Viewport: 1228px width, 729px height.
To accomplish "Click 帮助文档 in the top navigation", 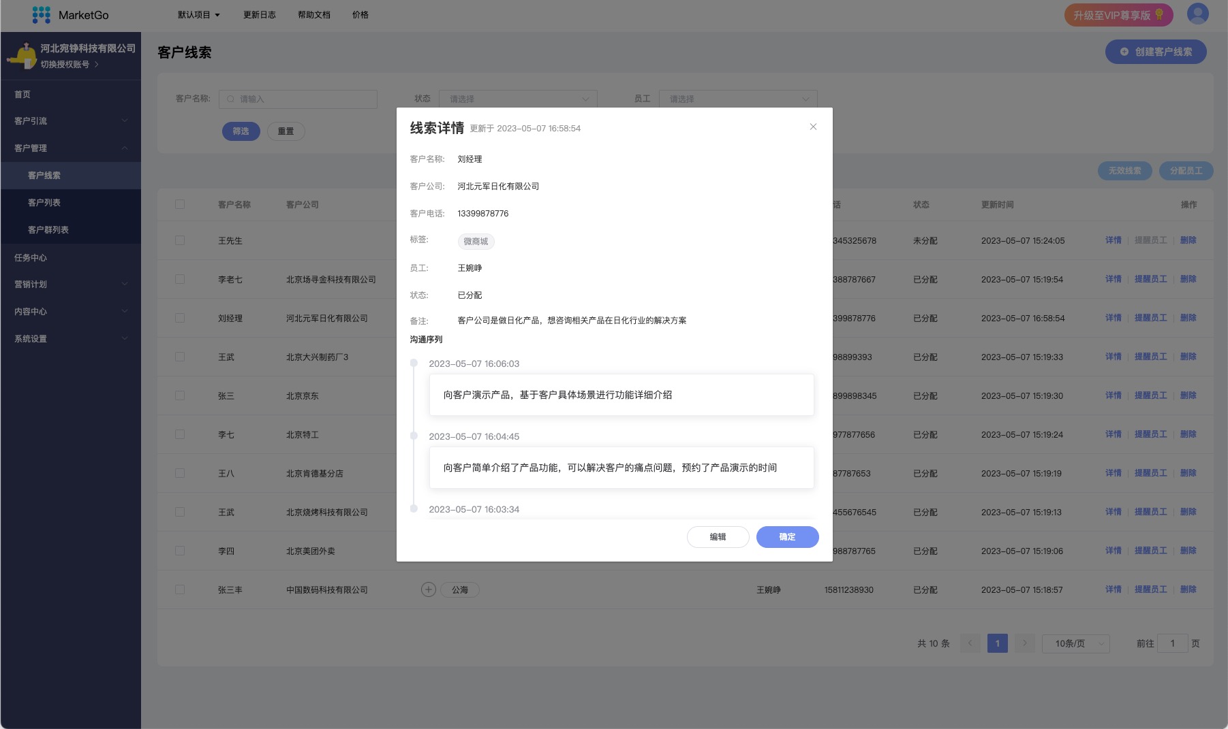I will coord(313,14).
